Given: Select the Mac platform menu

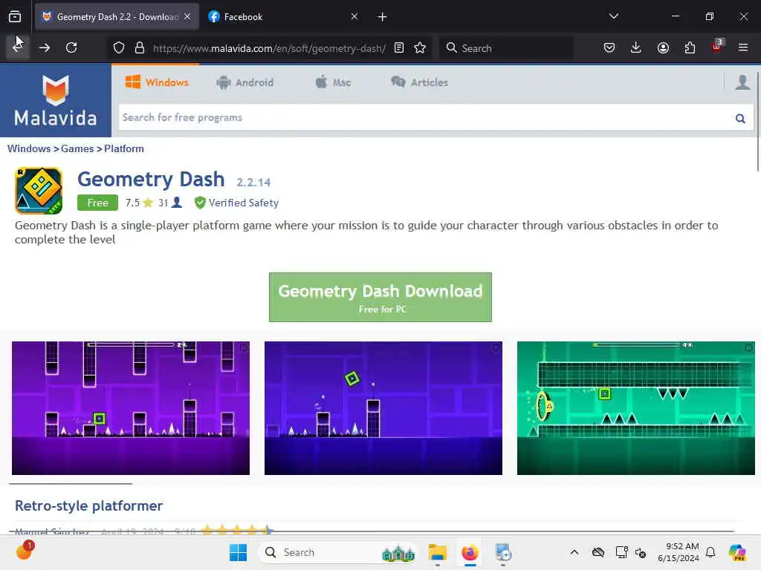Looking at the screenshot, I should tap(333, 82).
